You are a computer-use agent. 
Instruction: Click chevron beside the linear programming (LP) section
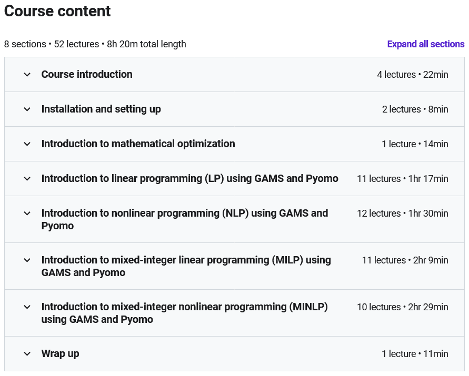click(27, 179)
